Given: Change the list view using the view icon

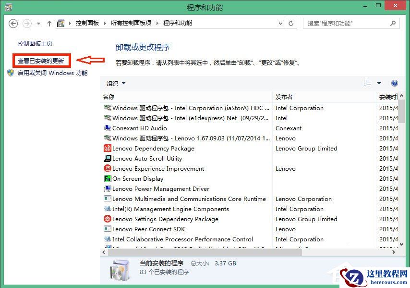Looking at the screenshot, I should [367, 83].
